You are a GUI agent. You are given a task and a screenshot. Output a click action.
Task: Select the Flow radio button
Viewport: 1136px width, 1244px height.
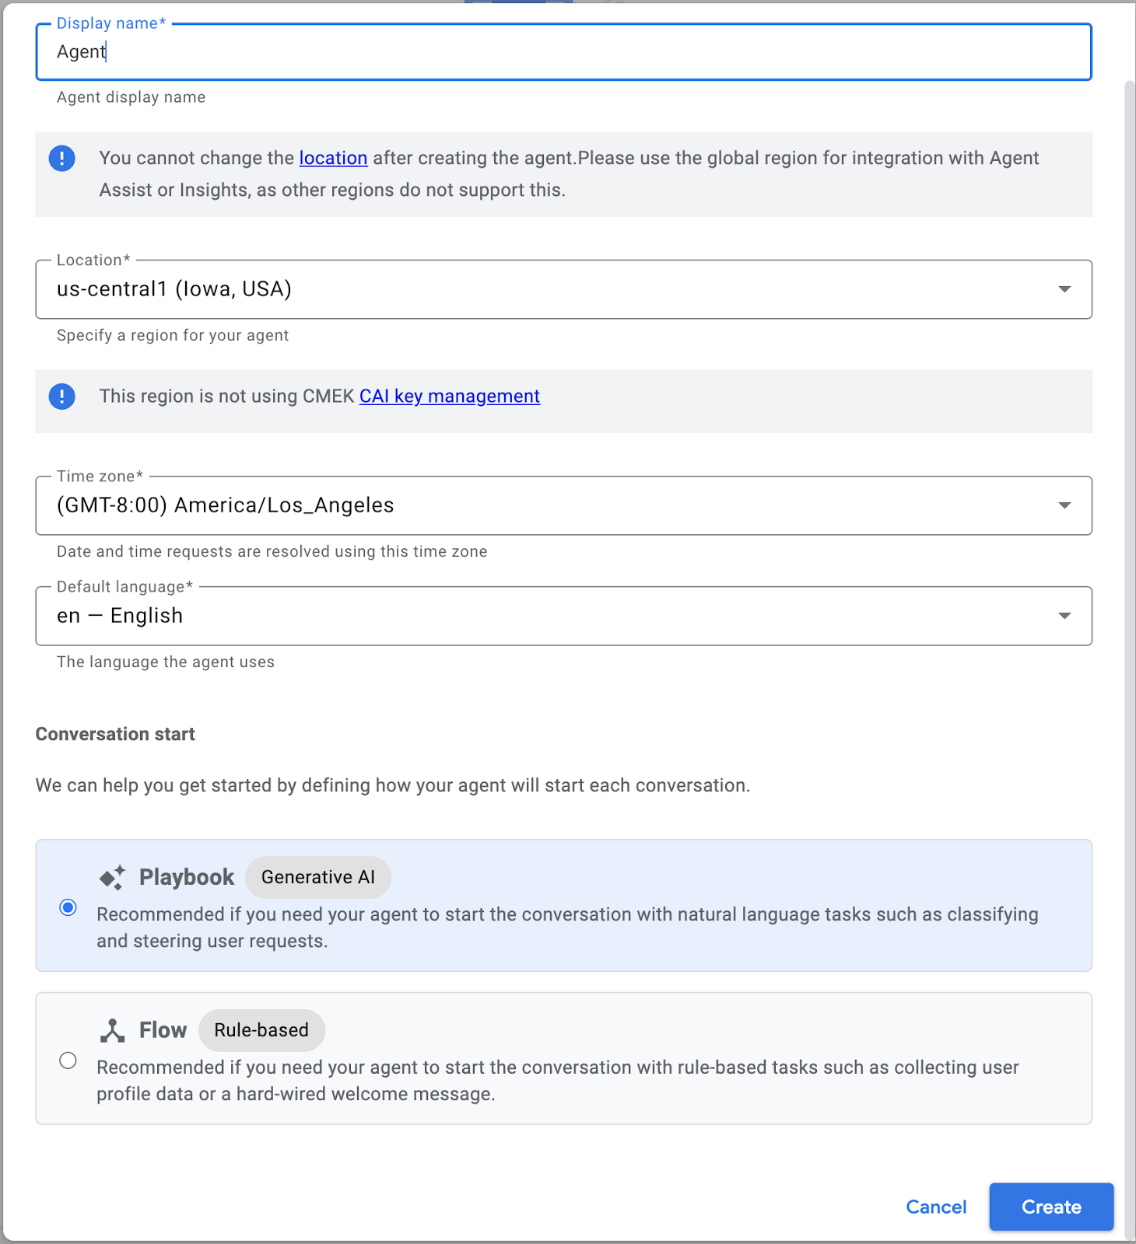pyautogui.click(x=68, y=1061)
